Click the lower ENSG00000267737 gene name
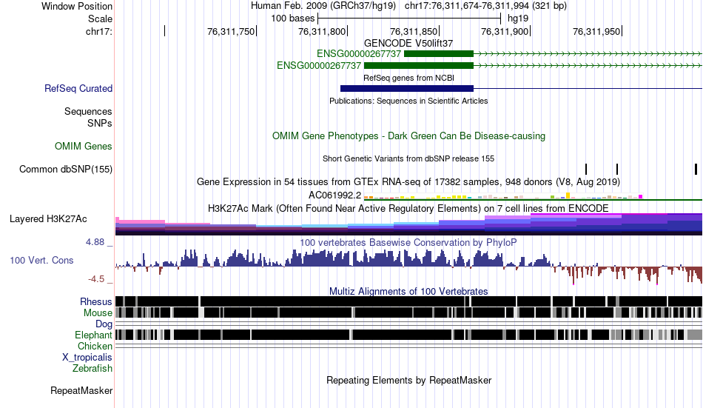Viewport: 703px width, 408px height. coord(319,65)
